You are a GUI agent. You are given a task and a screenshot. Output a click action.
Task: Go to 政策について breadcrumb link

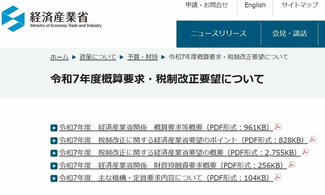point(98,57)
